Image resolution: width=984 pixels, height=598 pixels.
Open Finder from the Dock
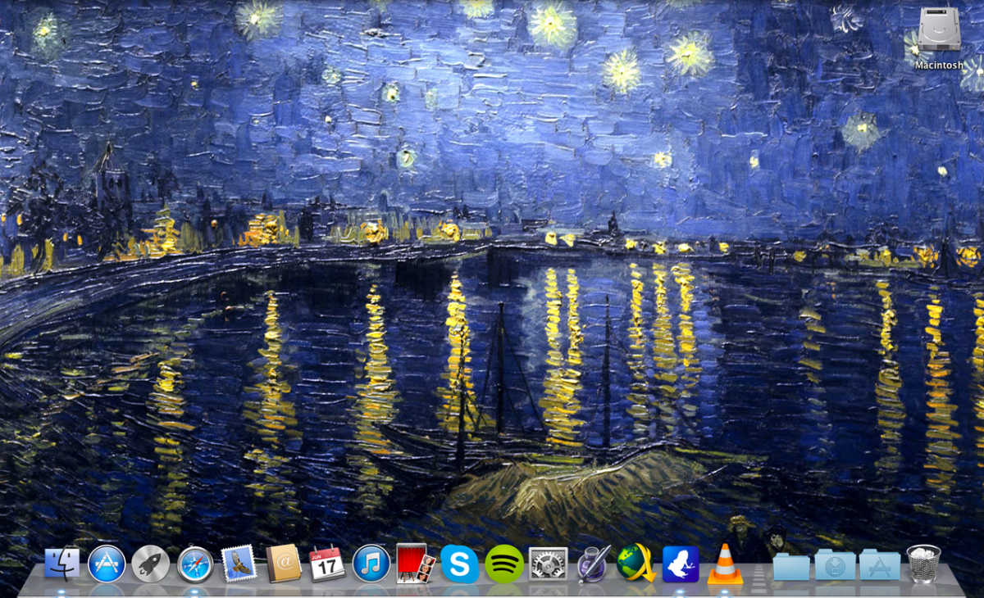[x=62, y=563]
